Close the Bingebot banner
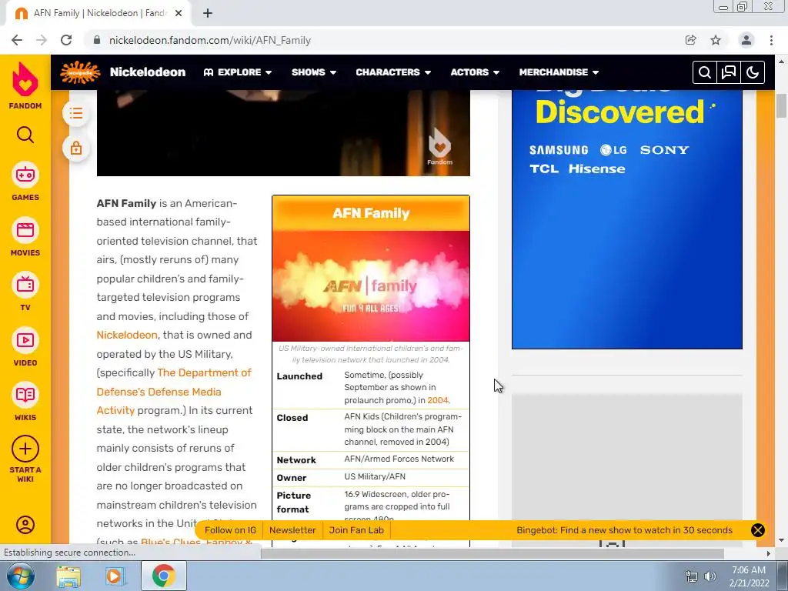 [x=757, y=530]
